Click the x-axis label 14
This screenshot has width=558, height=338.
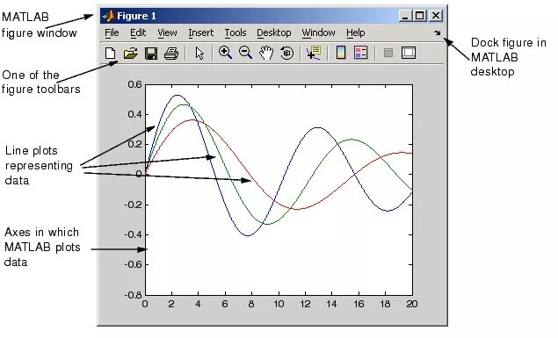pos(331,305)
